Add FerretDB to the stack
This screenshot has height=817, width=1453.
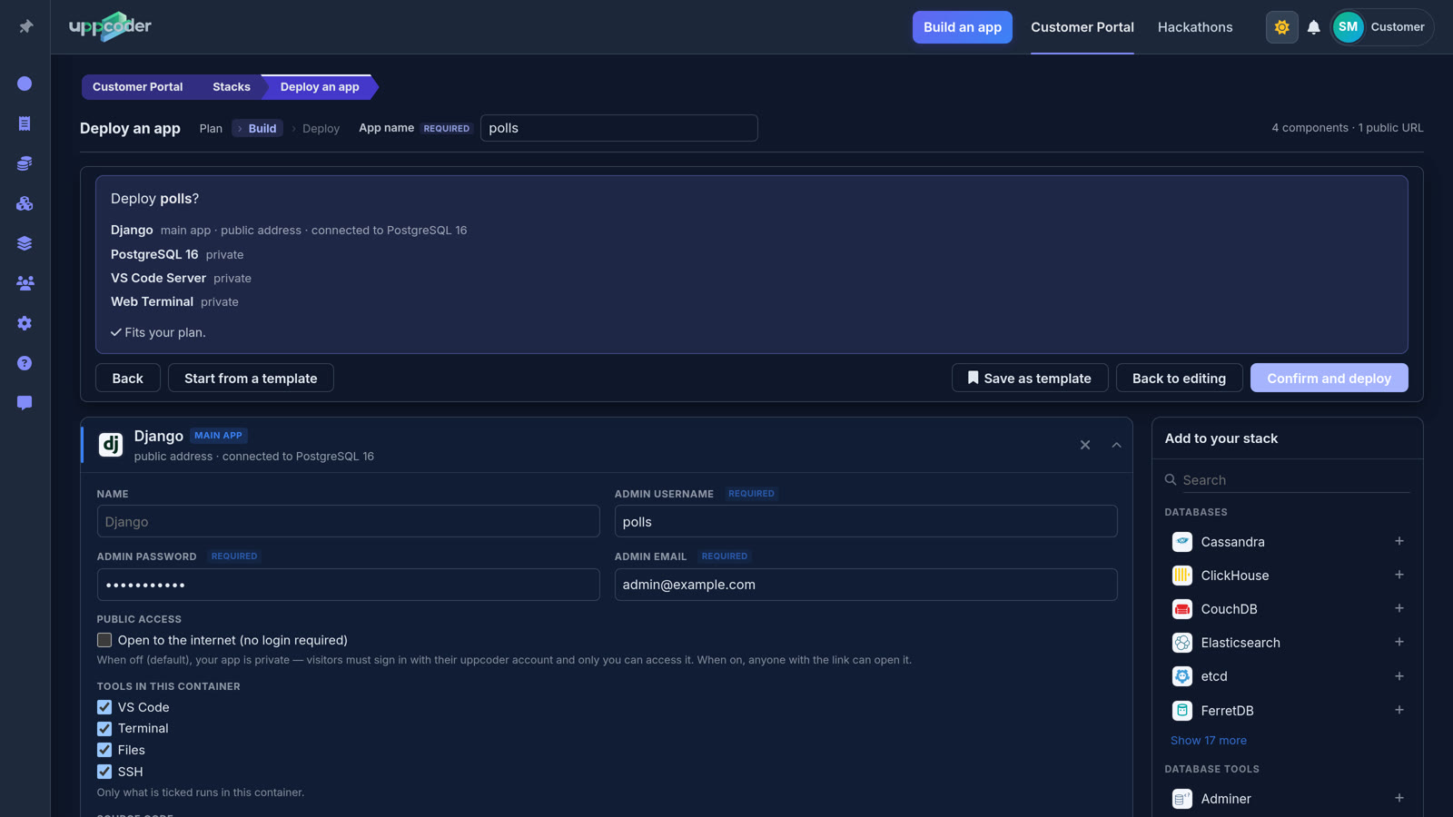1399,710
